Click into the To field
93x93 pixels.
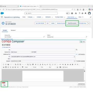43,50
